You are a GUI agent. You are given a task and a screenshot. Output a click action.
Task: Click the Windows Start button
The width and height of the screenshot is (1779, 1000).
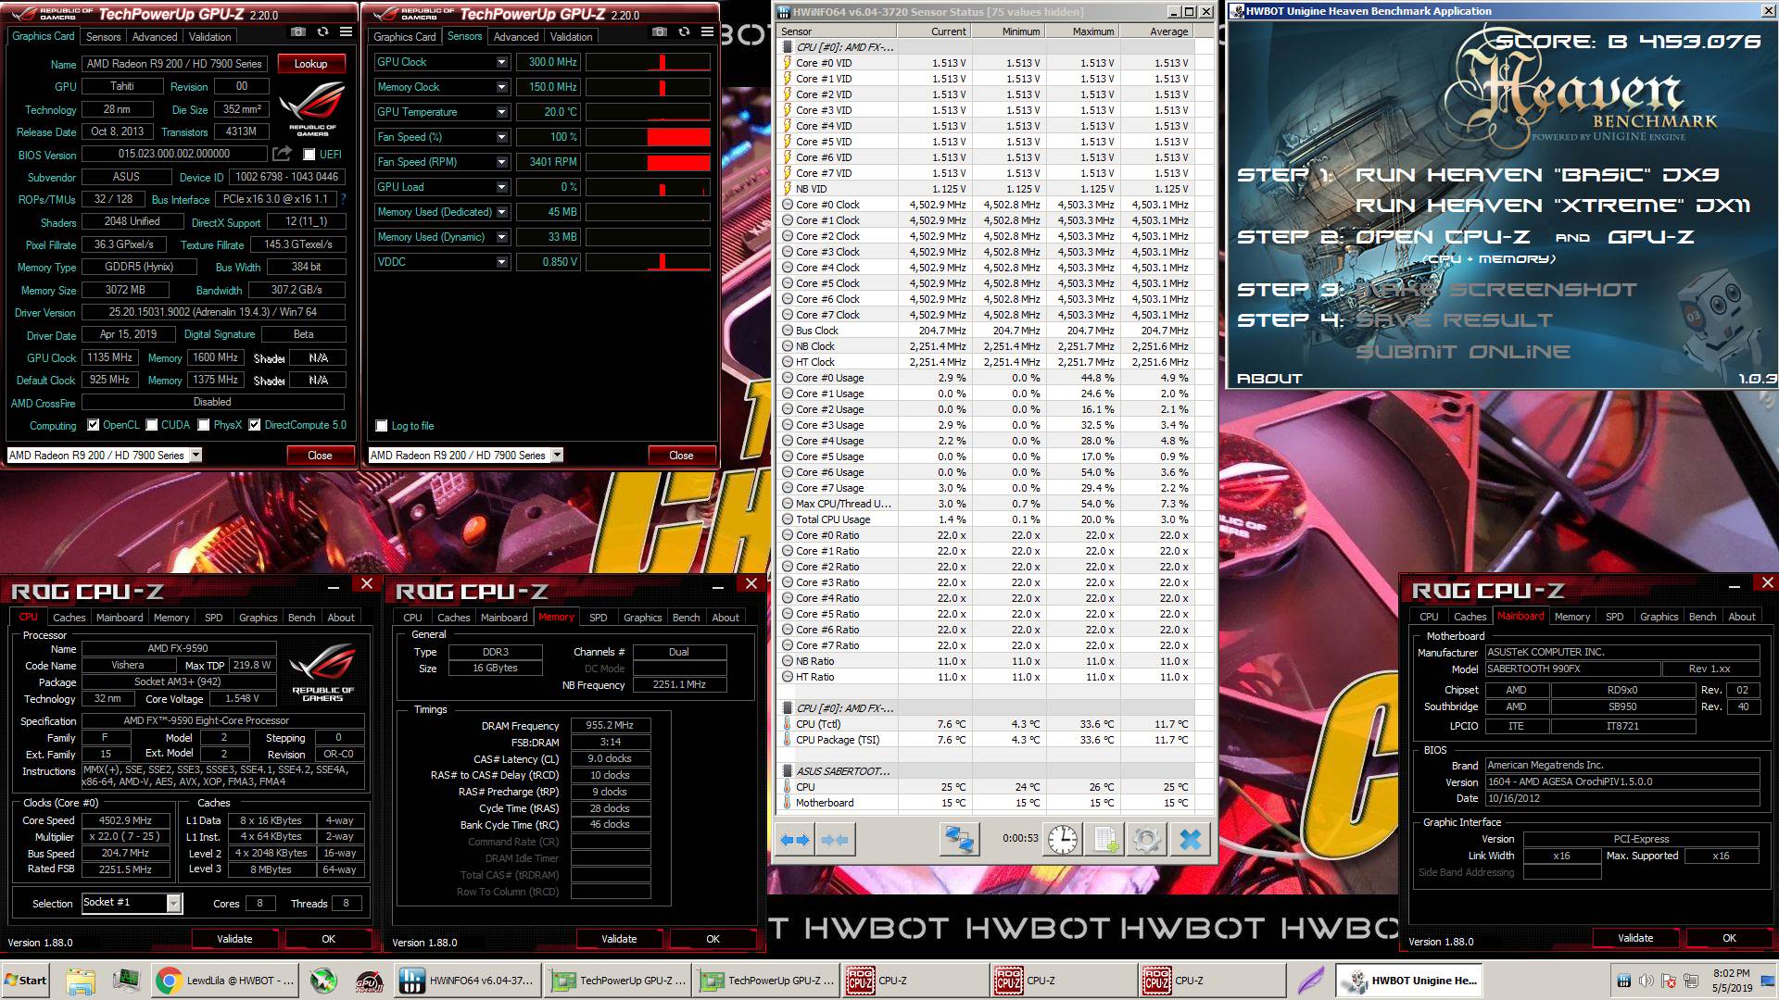(27, 981)
